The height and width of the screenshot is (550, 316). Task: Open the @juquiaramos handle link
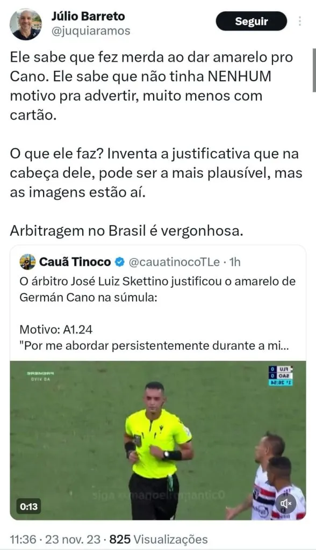[x=91, y=31]
